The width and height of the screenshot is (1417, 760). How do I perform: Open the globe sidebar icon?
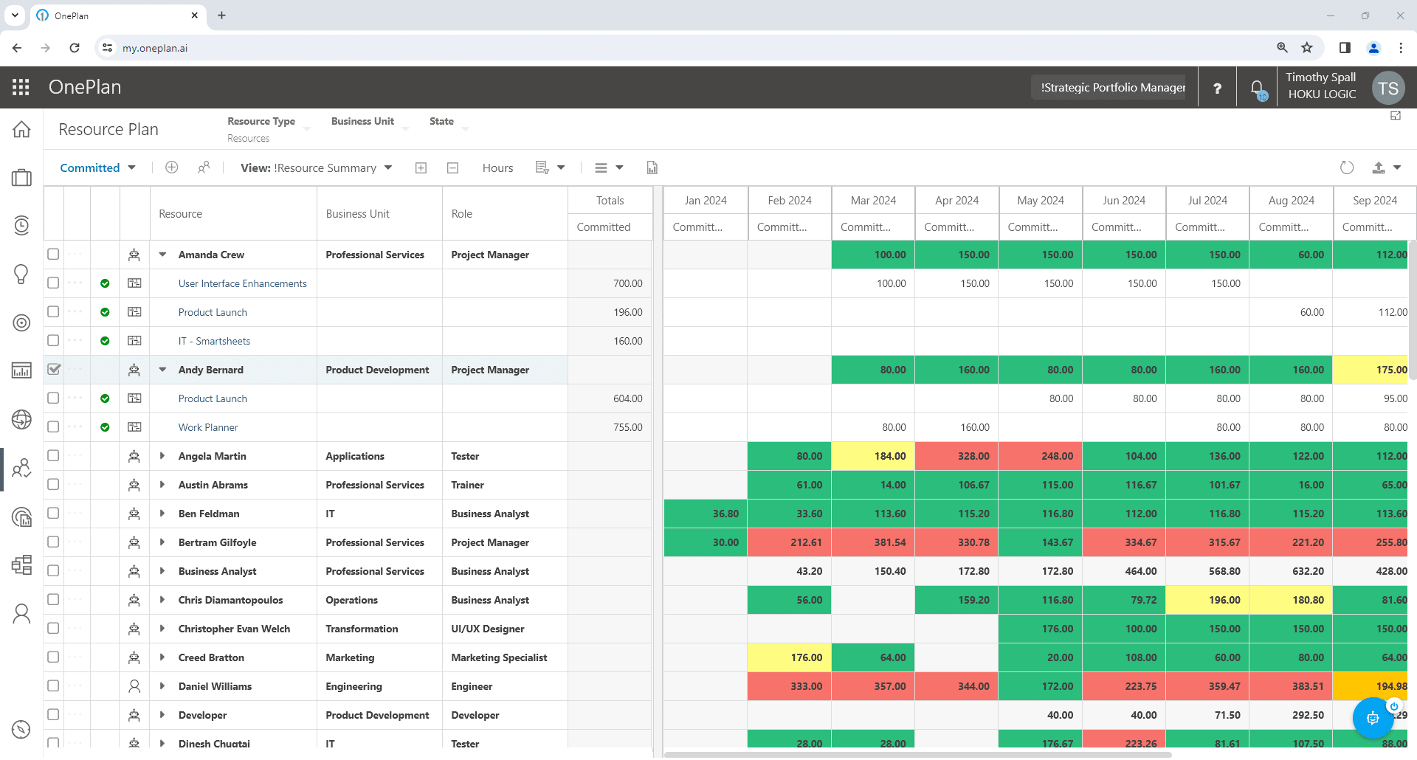[21, 419]
